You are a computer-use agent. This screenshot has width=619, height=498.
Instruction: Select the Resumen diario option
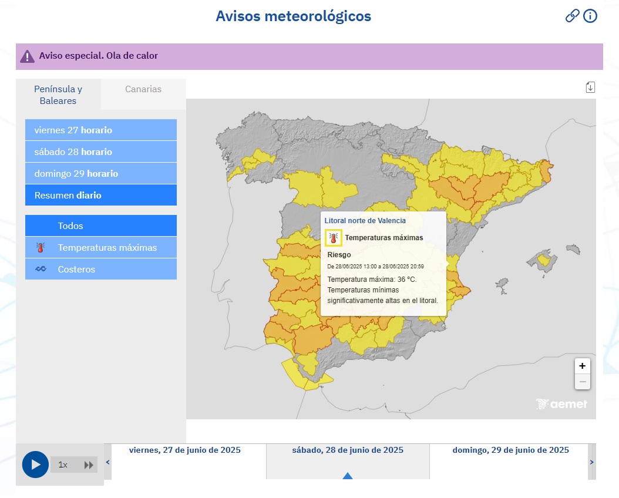(101, 195)
